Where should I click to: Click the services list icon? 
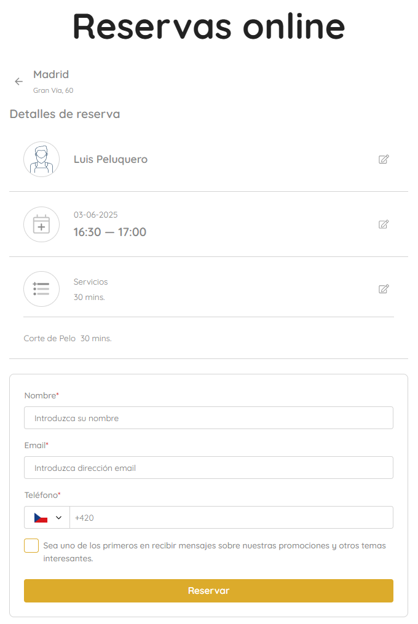pyautogui.click(x=41, y=289)
